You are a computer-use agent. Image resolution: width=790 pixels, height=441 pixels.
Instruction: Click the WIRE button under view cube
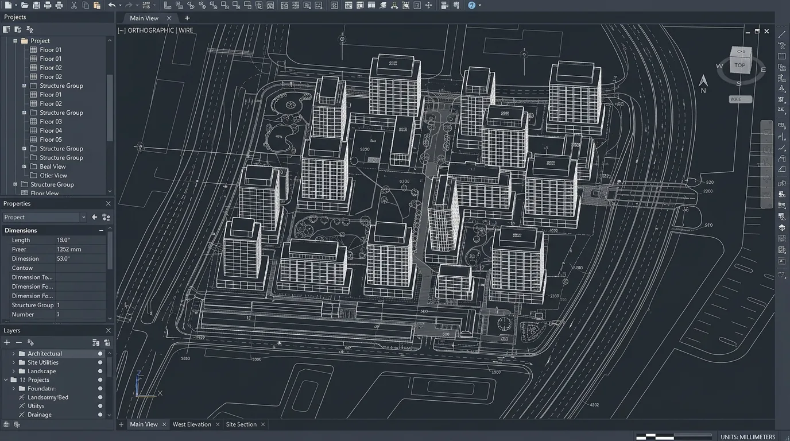(740, 99)
